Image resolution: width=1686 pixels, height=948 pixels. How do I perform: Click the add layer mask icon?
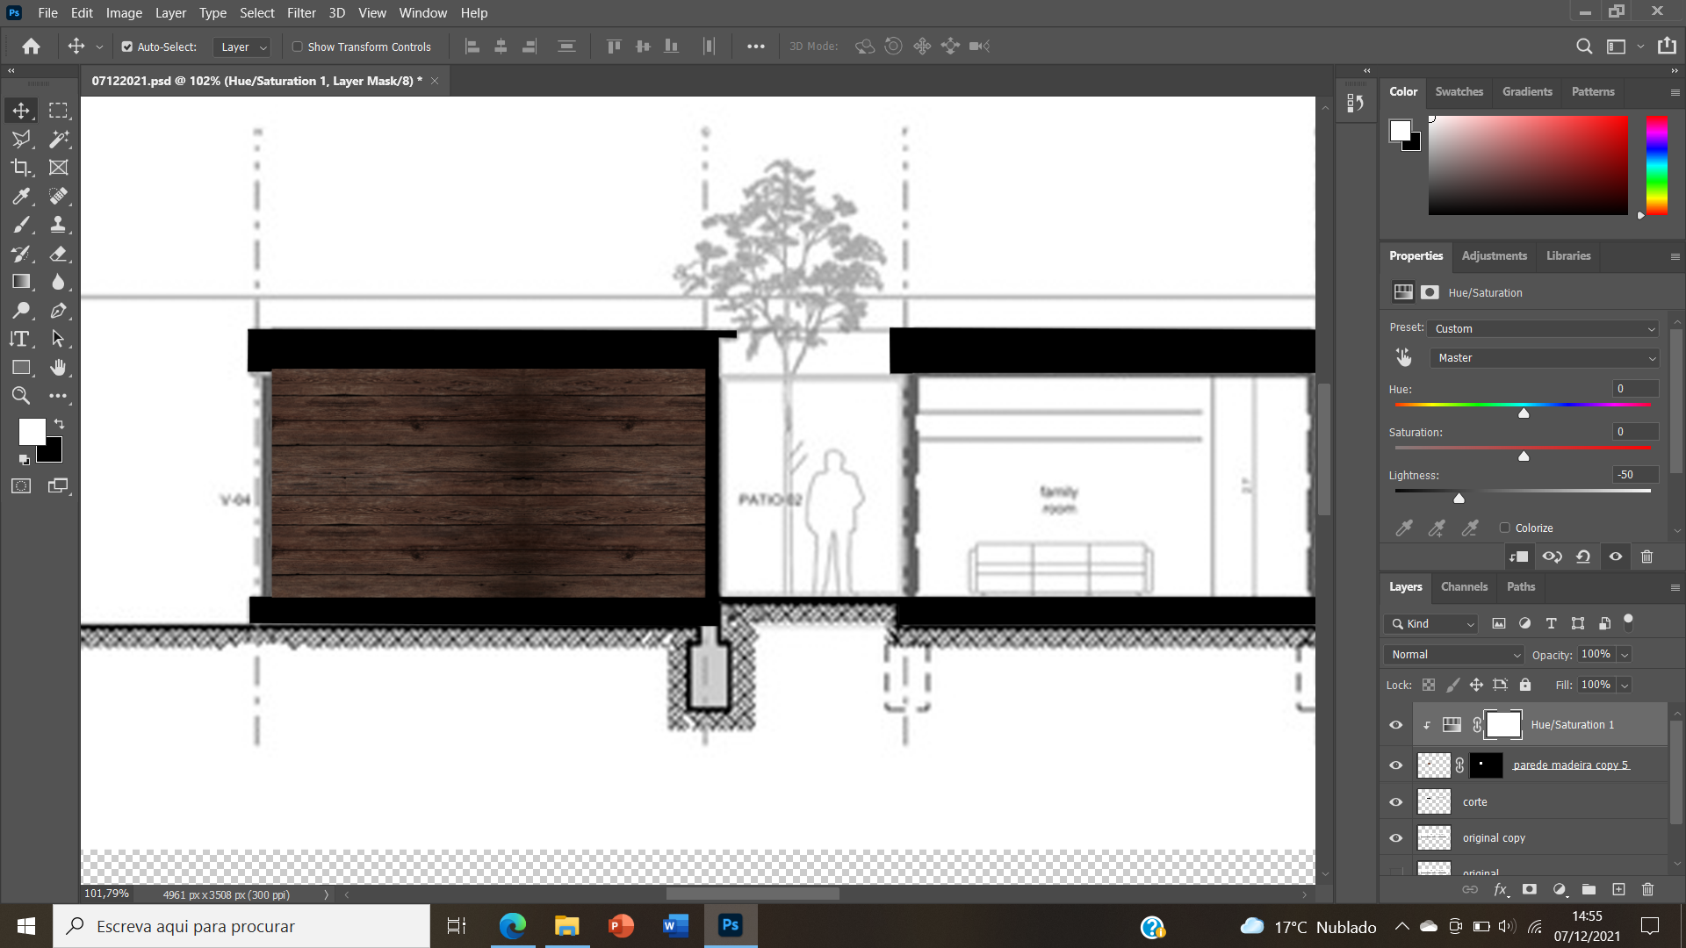1530,889
